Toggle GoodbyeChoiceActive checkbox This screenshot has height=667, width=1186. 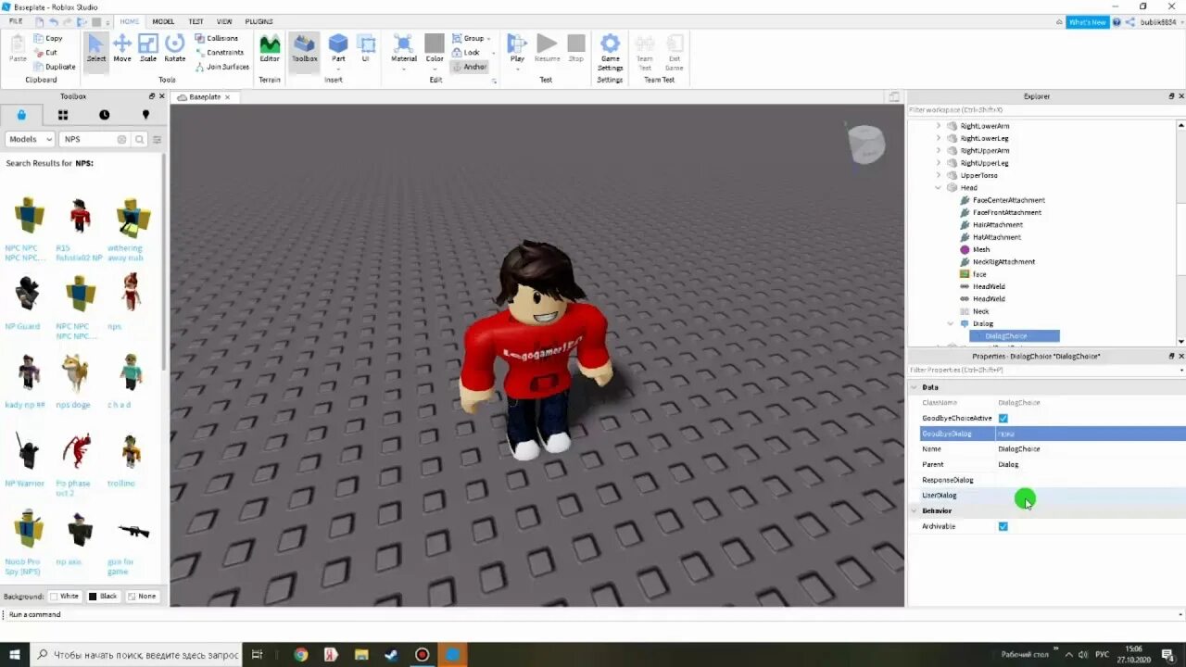[1003, 418]
